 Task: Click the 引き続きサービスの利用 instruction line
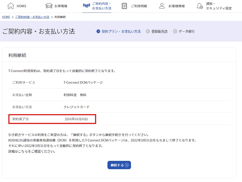point(79,135)
